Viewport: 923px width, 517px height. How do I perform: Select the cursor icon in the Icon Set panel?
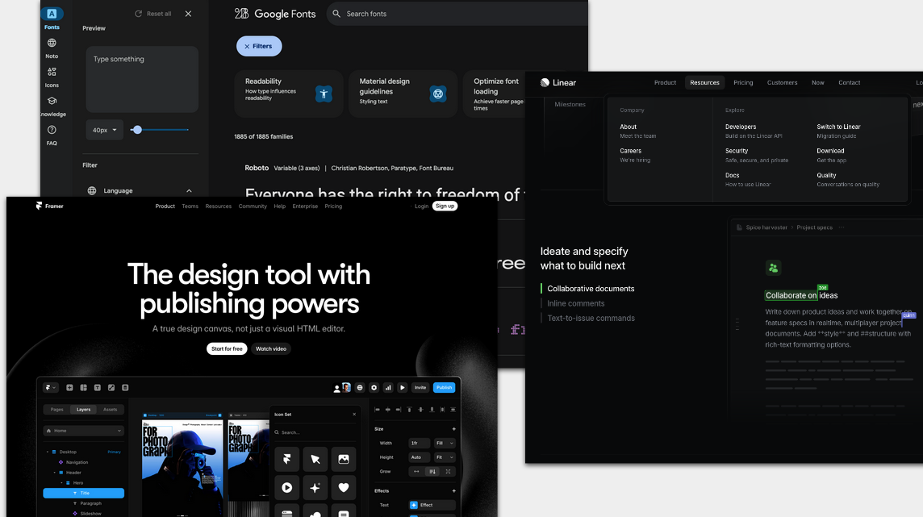pyautogui.click(x=315, y=459)
